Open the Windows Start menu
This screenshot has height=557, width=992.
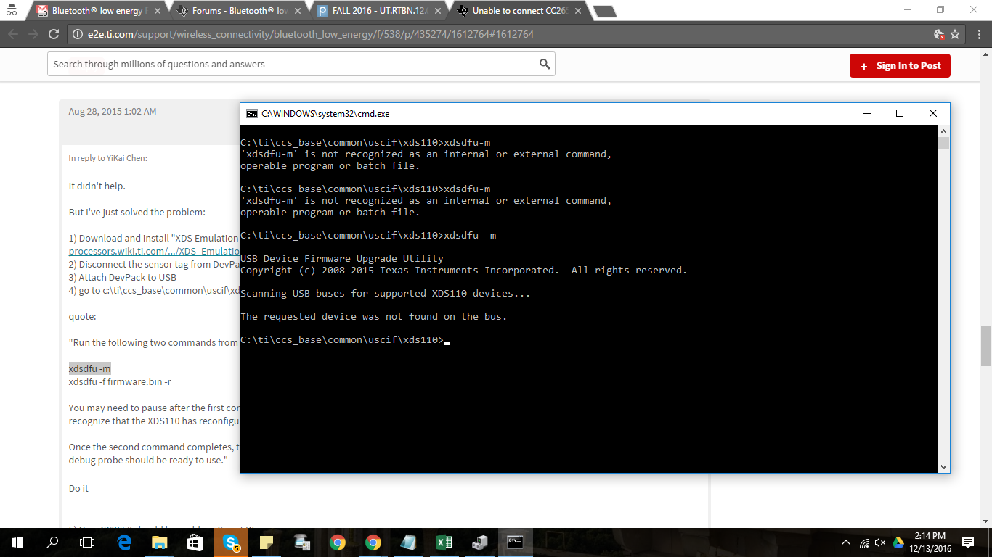pyautogui.click(x=17, y=542)
